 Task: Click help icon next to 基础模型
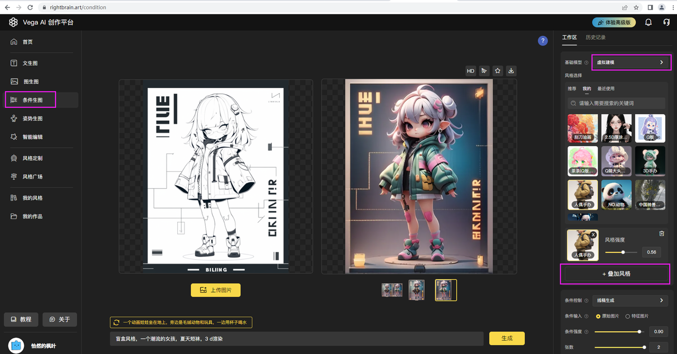[x=586, y=62]
